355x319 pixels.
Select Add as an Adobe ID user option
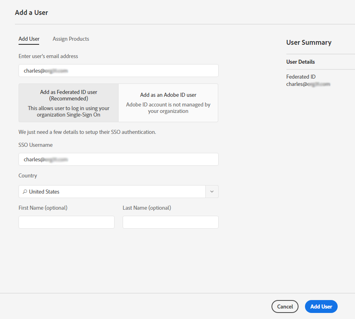168,103
